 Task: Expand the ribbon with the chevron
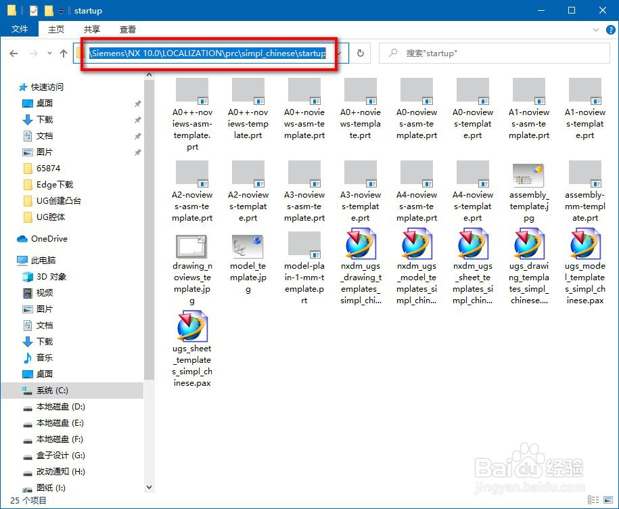point(596,30)
